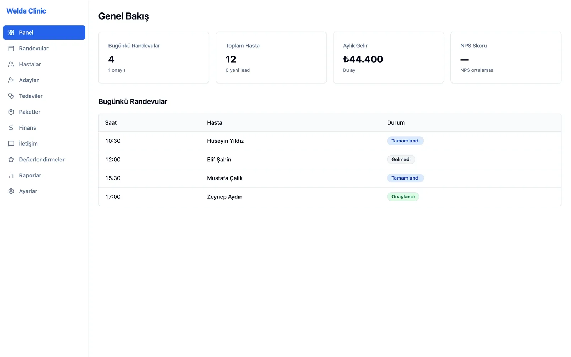Click the Panel dashboard grid icon

11,32
